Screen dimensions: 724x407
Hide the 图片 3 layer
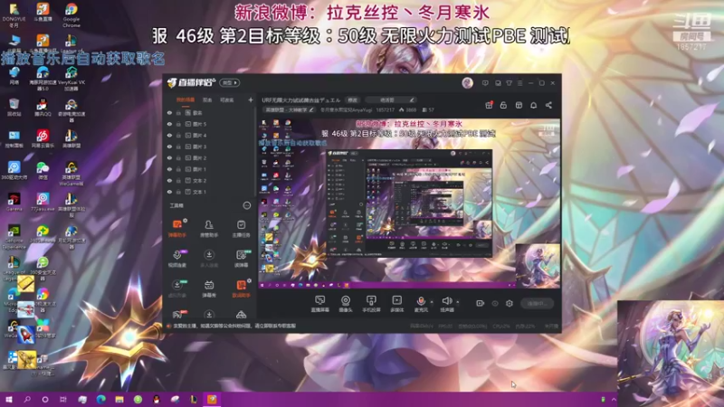point(169,147)
